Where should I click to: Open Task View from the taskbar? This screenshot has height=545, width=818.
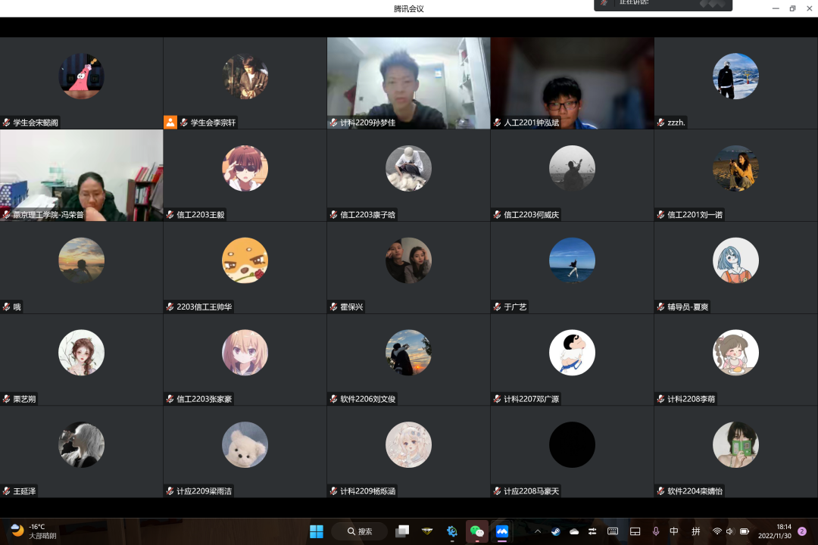tap(402, 531)
